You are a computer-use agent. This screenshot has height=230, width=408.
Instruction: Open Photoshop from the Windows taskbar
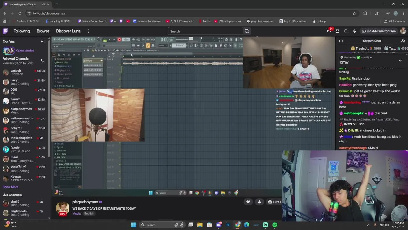pyautogui.click(x=228, y=225)
